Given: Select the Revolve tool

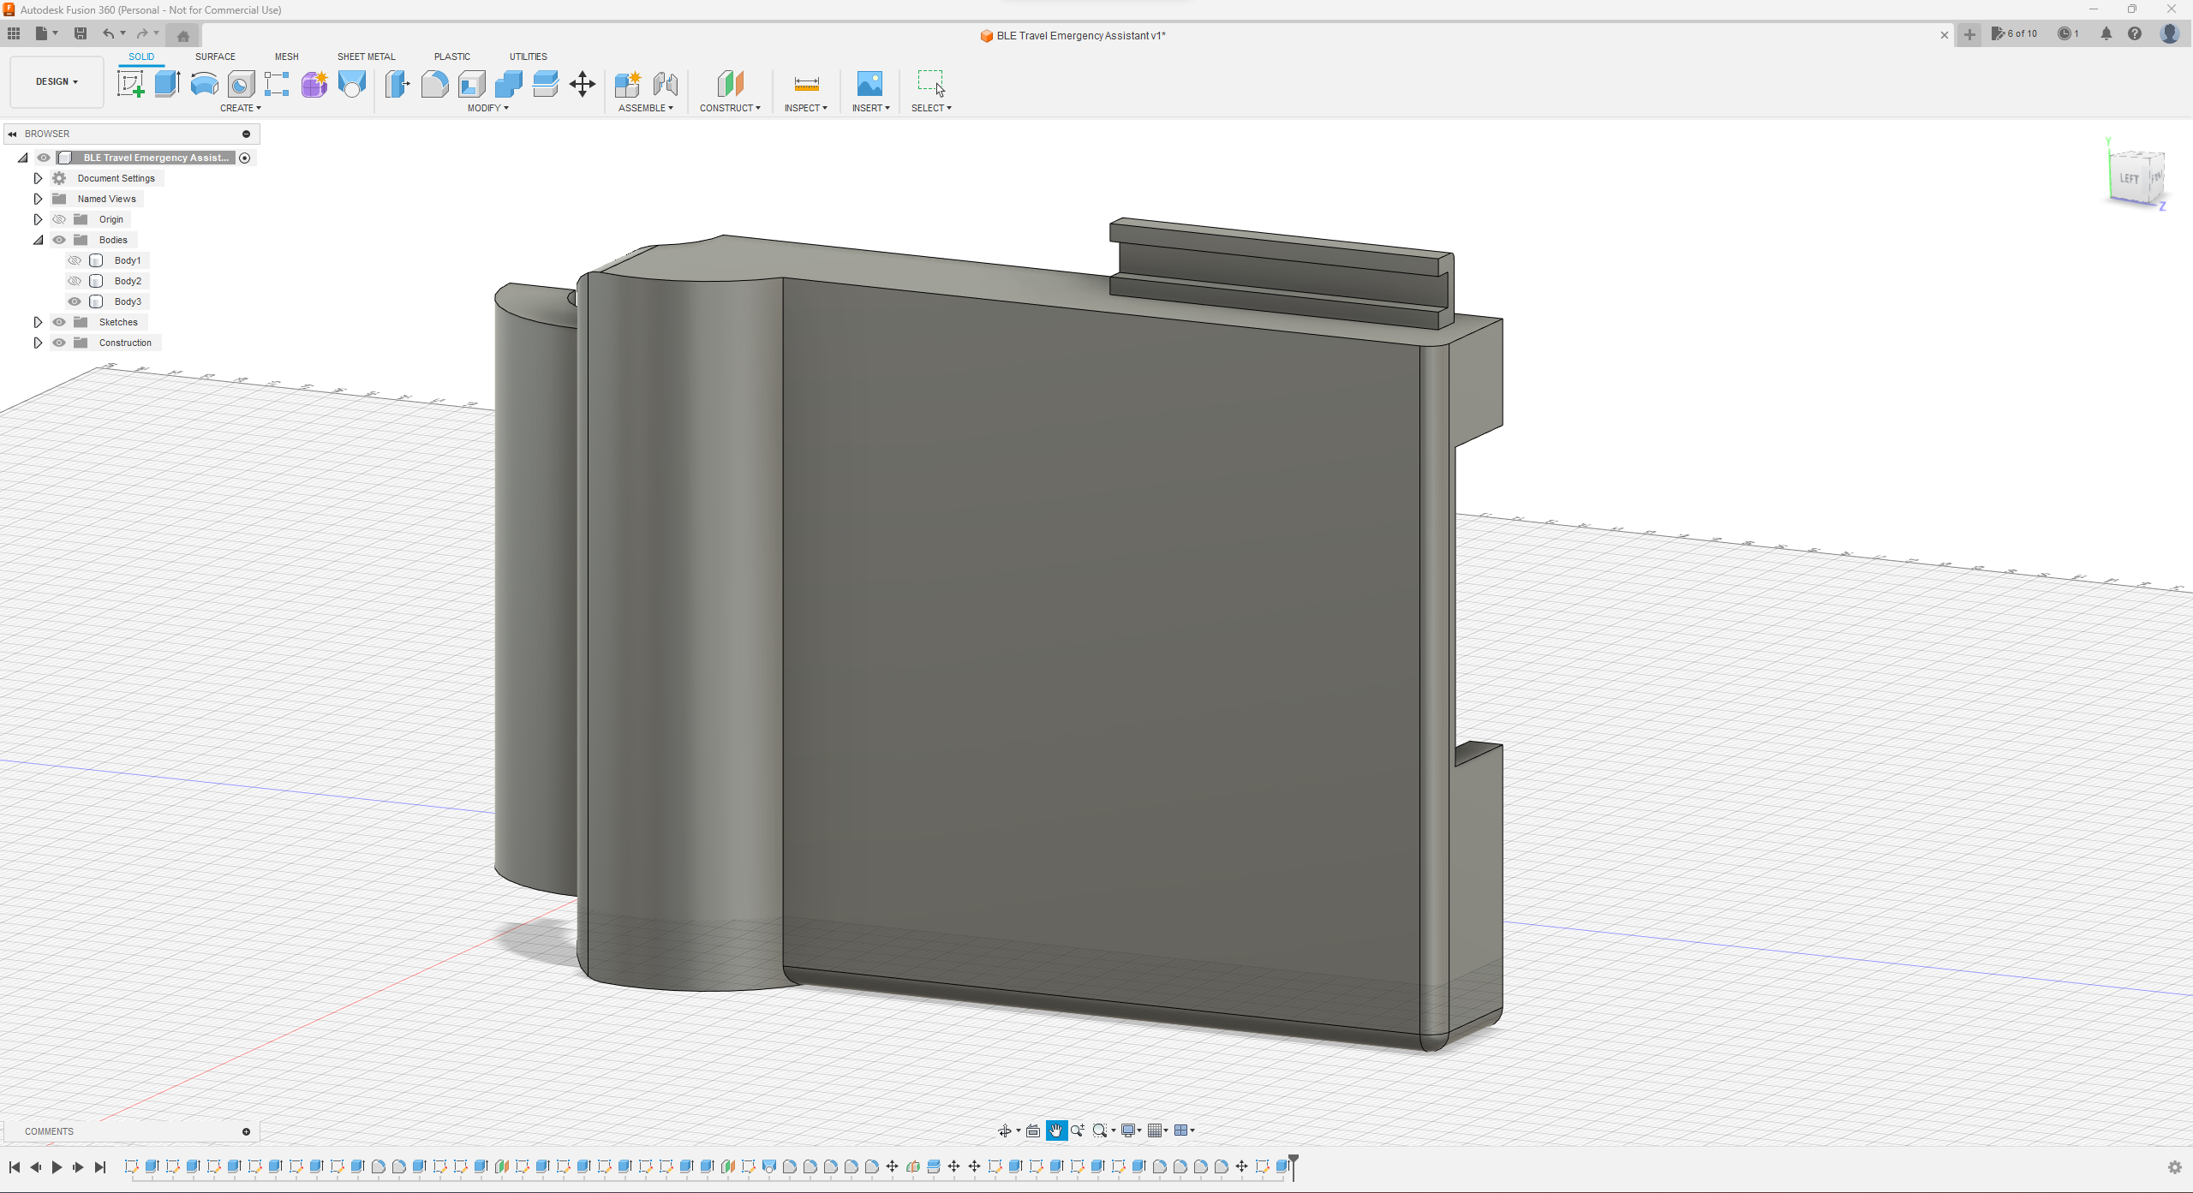Looking at the screenshot, I should (203, 83).
